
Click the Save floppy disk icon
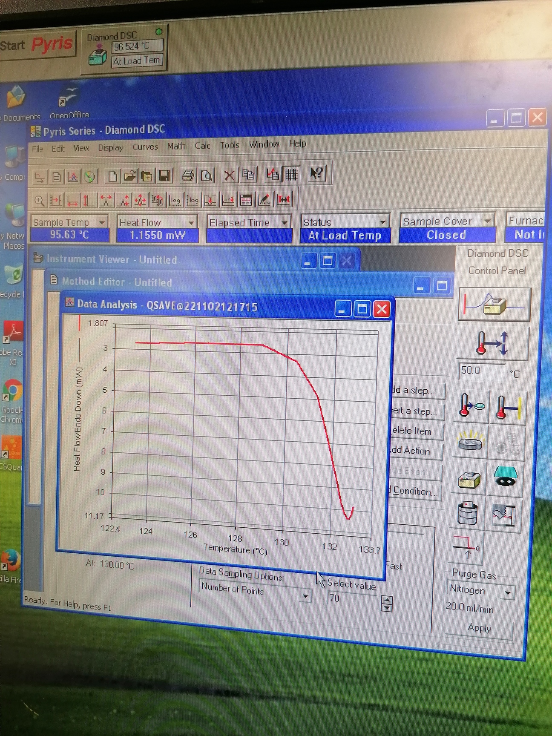pos(164,175)
